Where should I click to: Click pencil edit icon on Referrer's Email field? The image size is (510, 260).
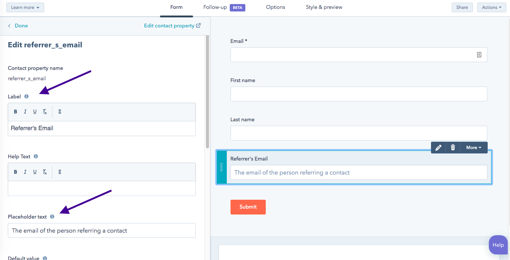[x=438, y=148]
